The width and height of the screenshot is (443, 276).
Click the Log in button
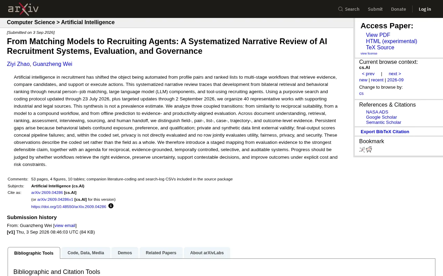click(x=425, y=9)
